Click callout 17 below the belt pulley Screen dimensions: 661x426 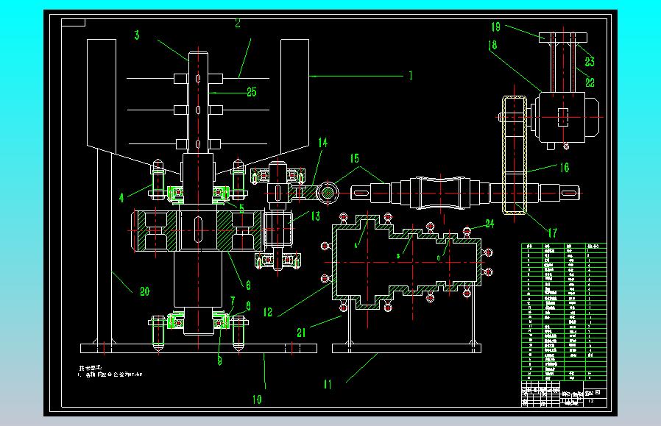(x=552, y=232)
